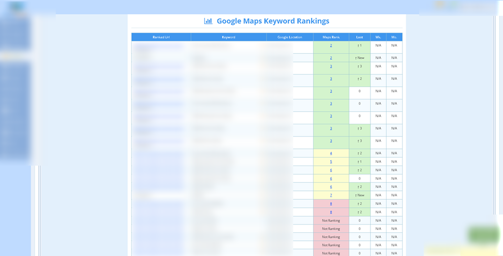Open the rank 6 link with 0 change

(x=331, y=178)
